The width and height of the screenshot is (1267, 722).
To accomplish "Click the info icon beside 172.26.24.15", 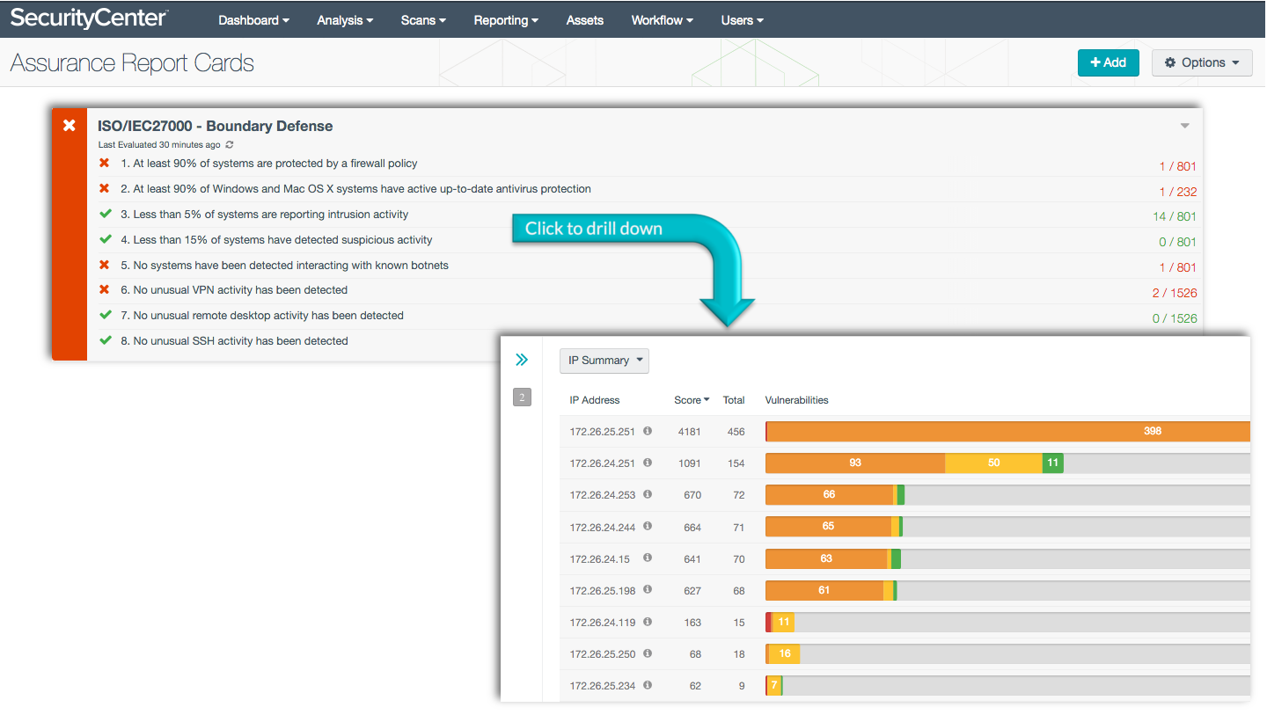I will tap(648, 558).
